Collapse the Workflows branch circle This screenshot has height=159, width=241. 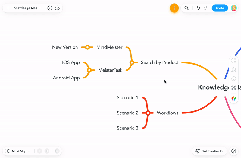click(x=148, y=113)
